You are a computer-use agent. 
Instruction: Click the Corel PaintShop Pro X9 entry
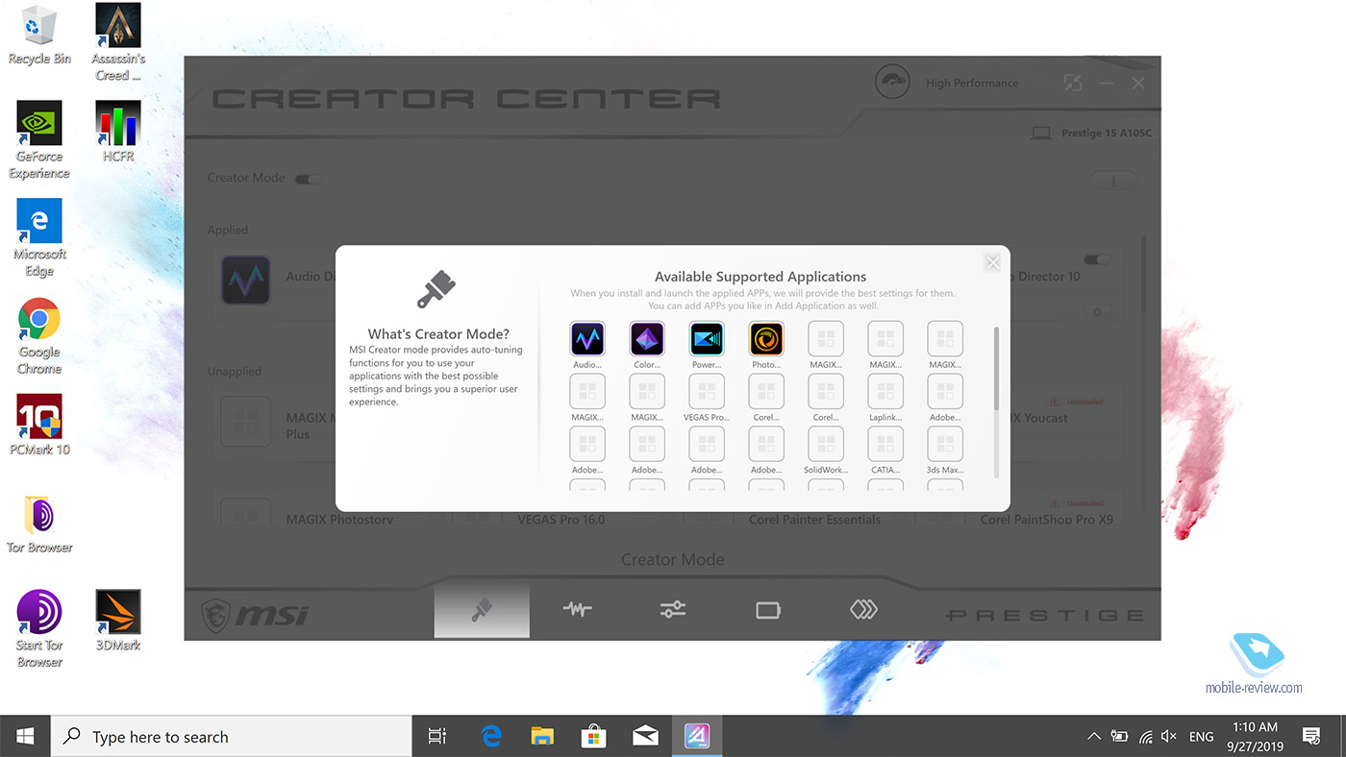pyautogui.click(x=1046, y=520)
